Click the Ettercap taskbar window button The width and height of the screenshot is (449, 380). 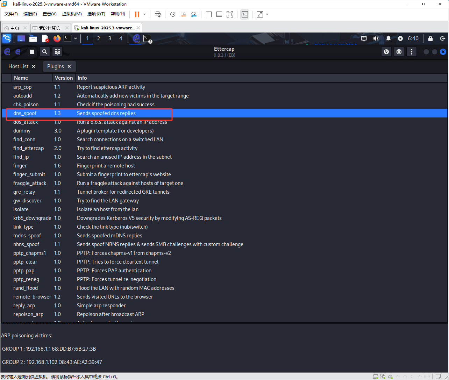tap(136, 38)
